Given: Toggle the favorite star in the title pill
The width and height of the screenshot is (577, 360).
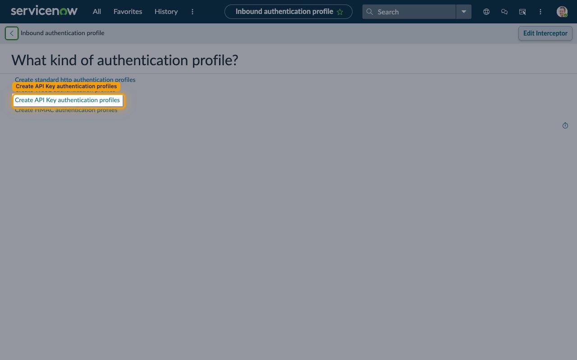Looking at the screenshot, I should 340,12.
